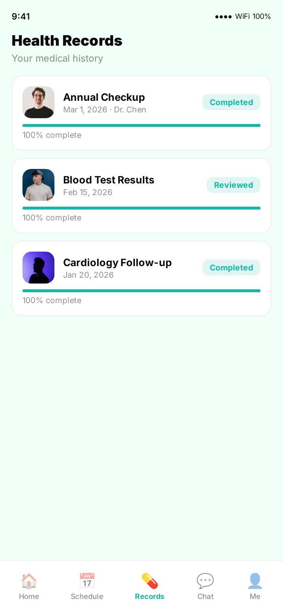
Task: Tap the Cardiology Follow-up silhouette image
Action: click(x=38, y=268)
